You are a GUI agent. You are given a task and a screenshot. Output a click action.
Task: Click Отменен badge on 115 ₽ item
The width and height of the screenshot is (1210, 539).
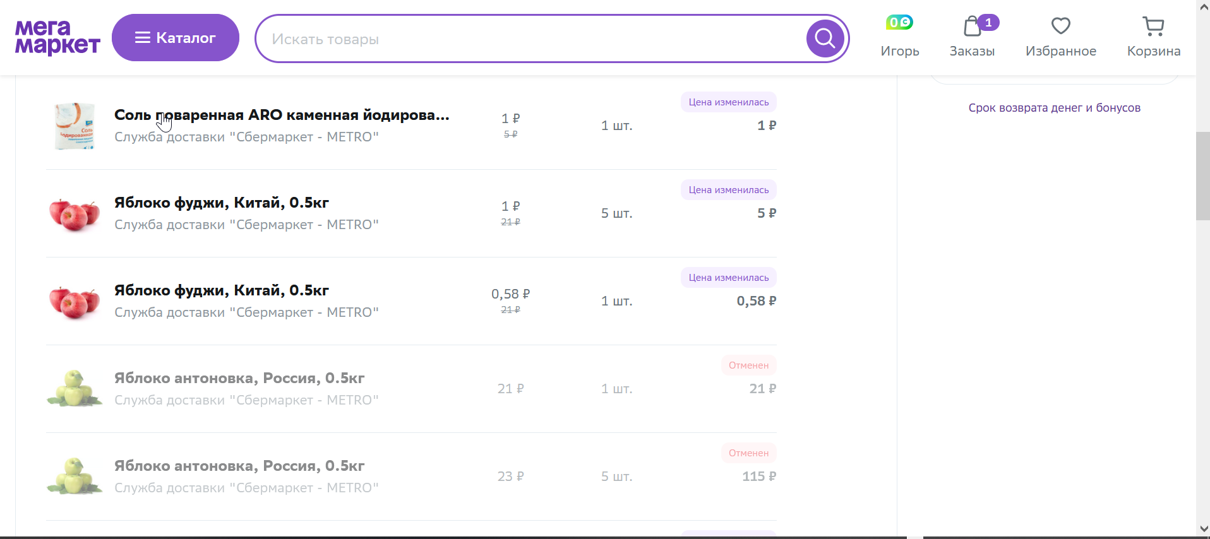point(749,453)
